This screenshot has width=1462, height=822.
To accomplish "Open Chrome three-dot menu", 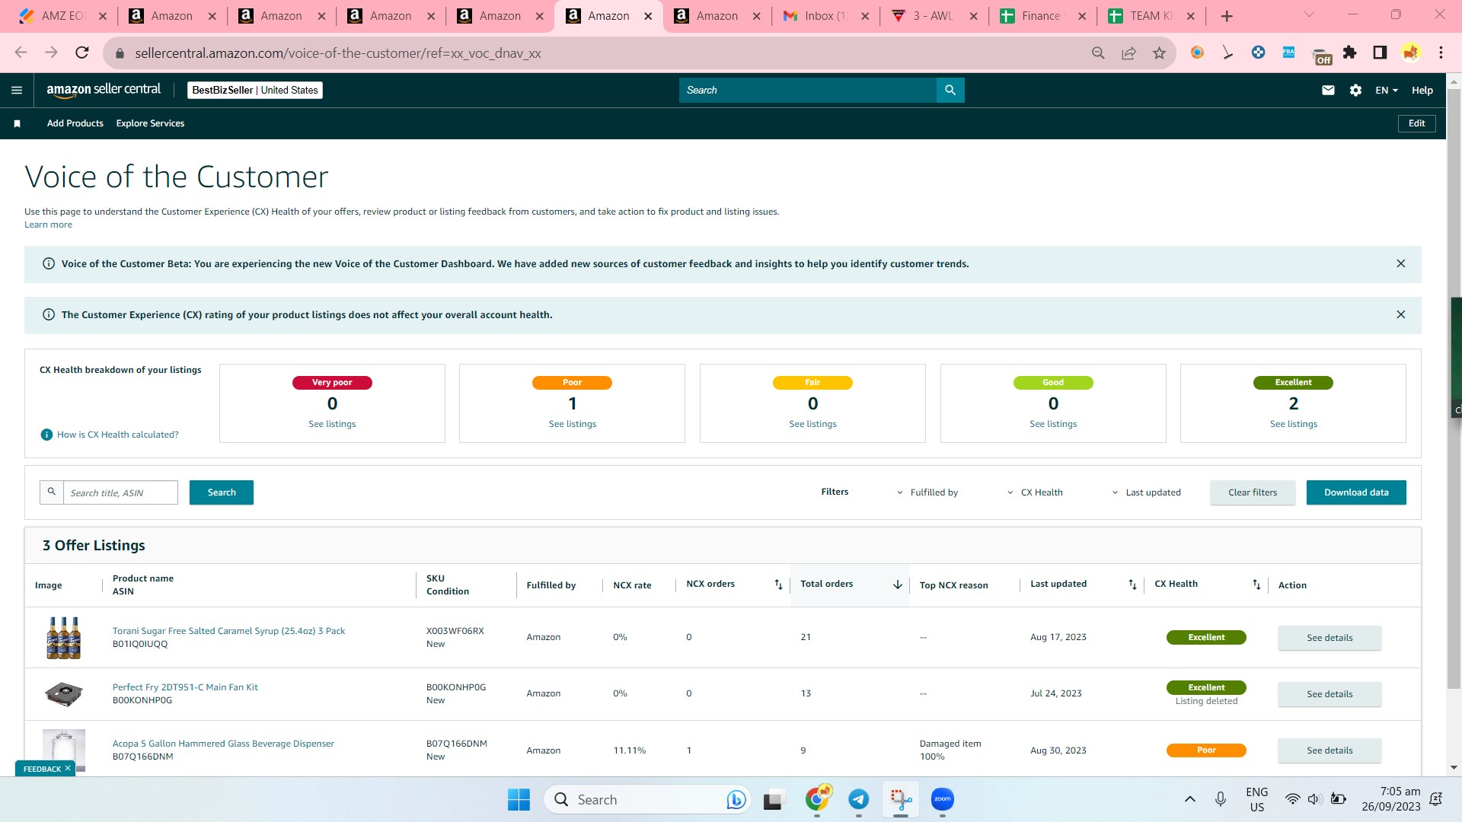I will coord(1441,53).
